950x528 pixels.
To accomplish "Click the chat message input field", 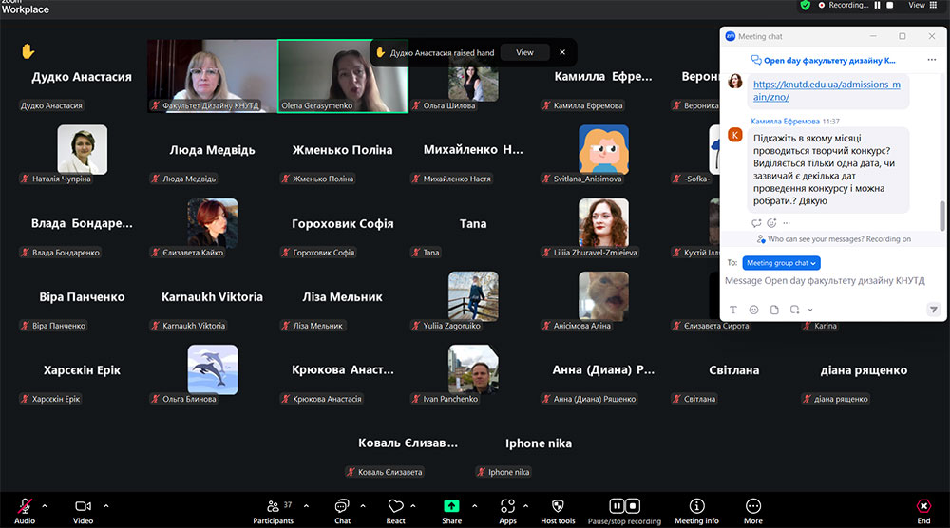I will point(825,282).
